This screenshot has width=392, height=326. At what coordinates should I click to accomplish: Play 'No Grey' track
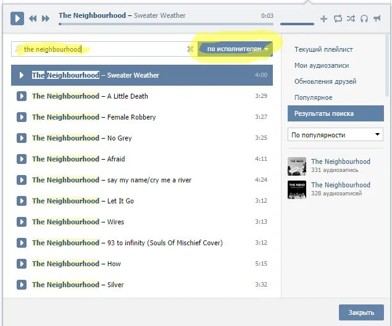[x=22, y=138]
